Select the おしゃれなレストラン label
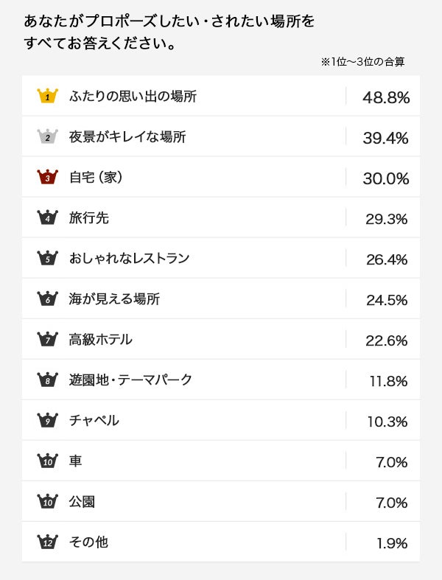Screen dimensions: 442x580 point(129,258)
